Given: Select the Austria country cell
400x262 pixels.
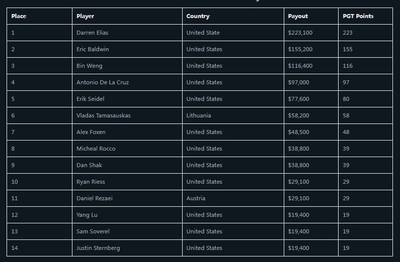Looking at the screenshot, I should [196, 198].
